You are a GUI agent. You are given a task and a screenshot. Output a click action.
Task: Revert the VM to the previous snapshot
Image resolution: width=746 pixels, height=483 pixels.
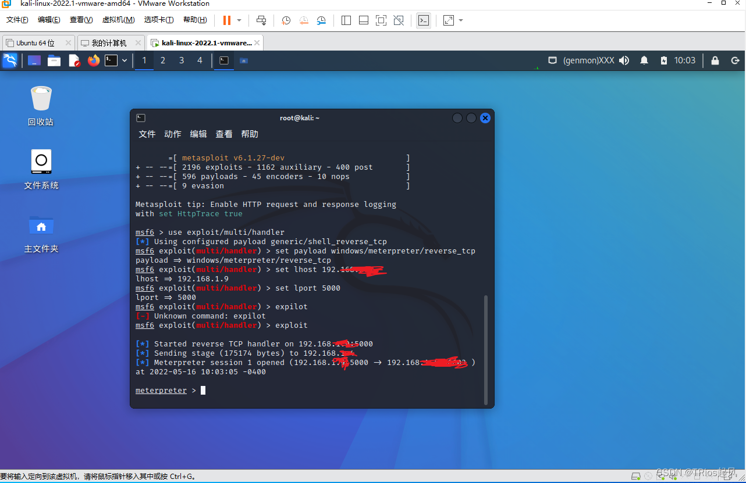coord(304,20)
